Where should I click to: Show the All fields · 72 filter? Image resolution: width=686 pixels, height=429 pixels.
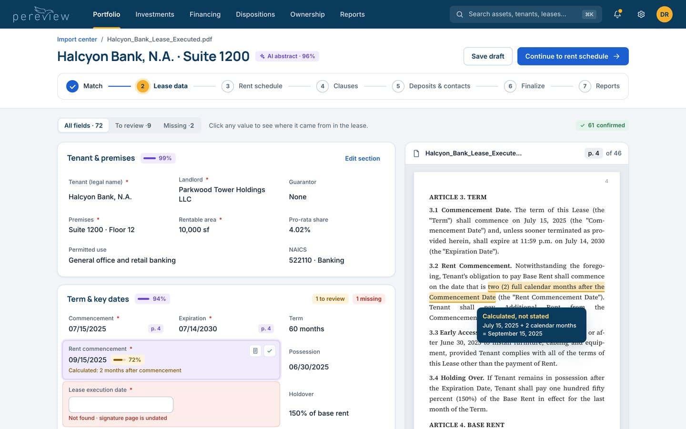pyautogui.click(x=83, y=125)
